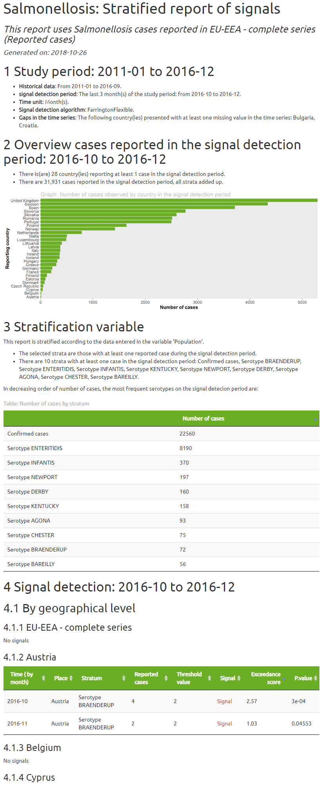Click the Confirmed cases row
The height and width of the screenshot is (785, 321).
pos(161,434)
